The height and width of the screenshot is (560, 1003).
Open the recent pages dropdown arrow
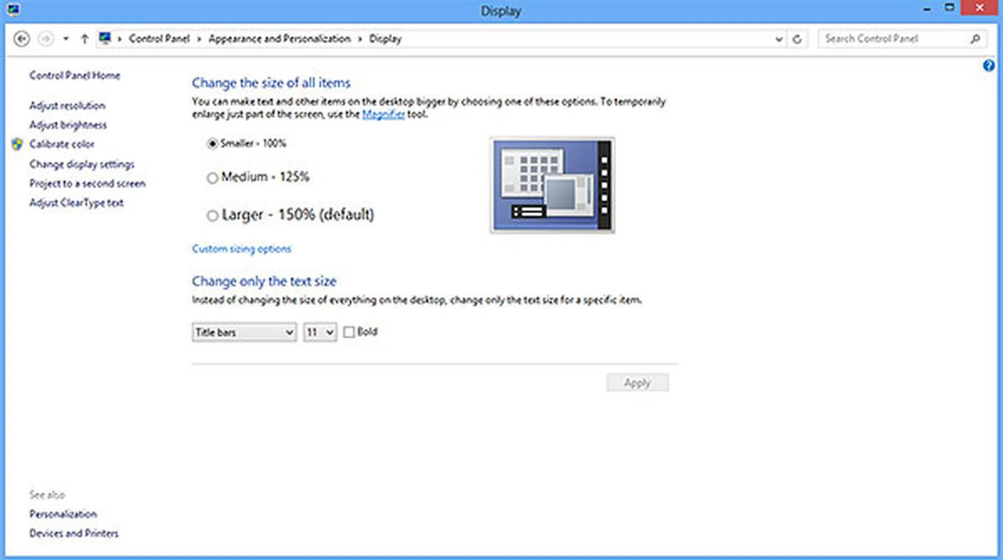(66, 38)
